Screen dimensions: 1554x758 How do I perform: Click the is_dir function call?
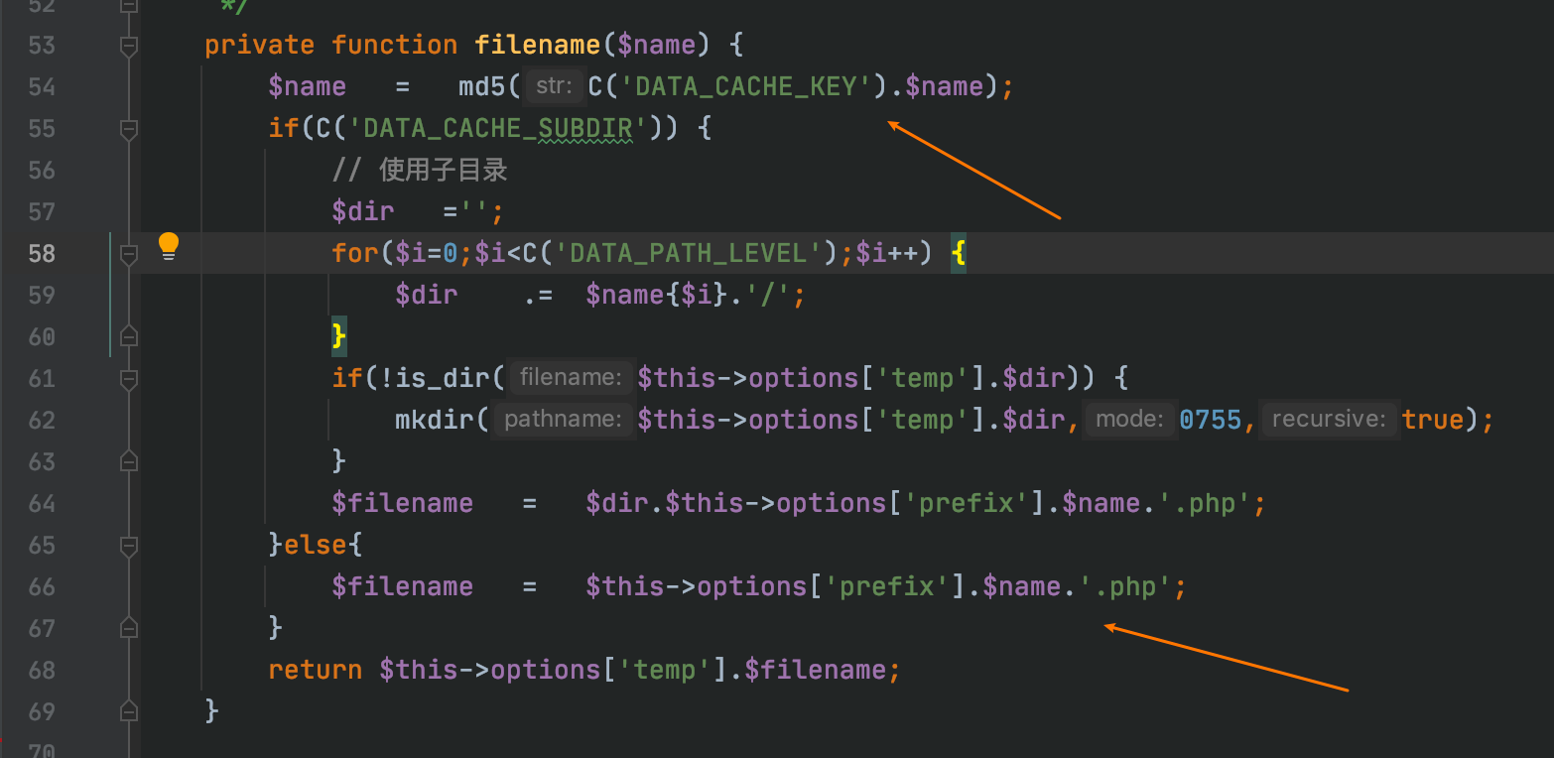coord(443,379)
